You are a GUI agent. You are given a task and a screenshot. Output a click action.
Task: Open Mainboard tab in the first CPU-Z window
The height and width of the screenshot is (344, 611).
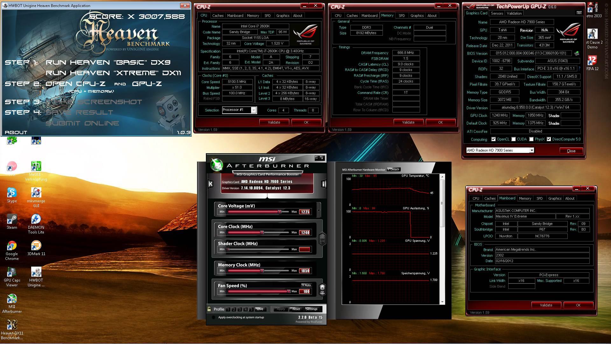pos(235,15)
